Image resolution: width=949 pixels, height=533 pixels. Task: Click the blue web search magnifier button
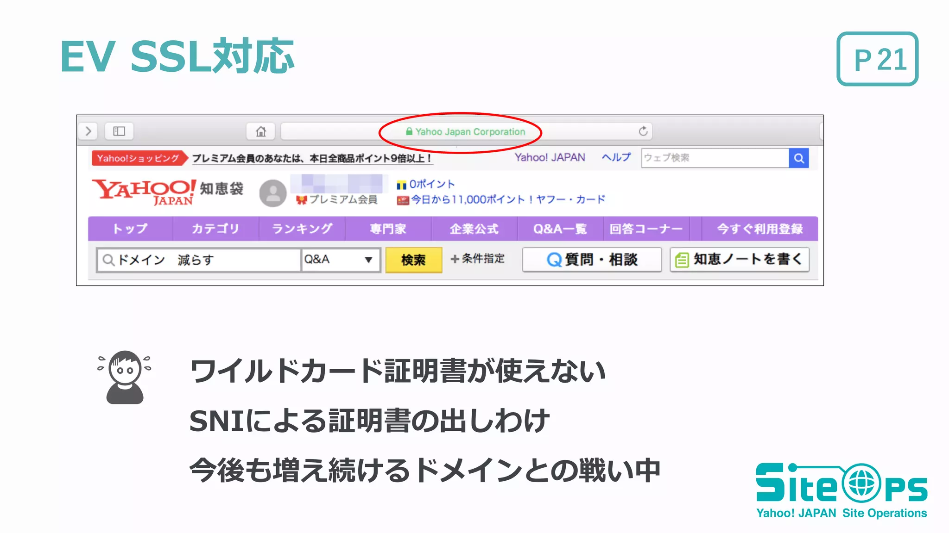pyautogui.click(x=799, y=158)
